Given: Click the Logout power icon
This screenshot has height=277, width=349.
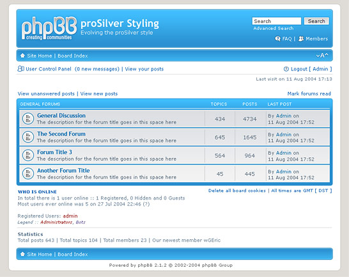Looking at the screenshot, I should (286, 69).
